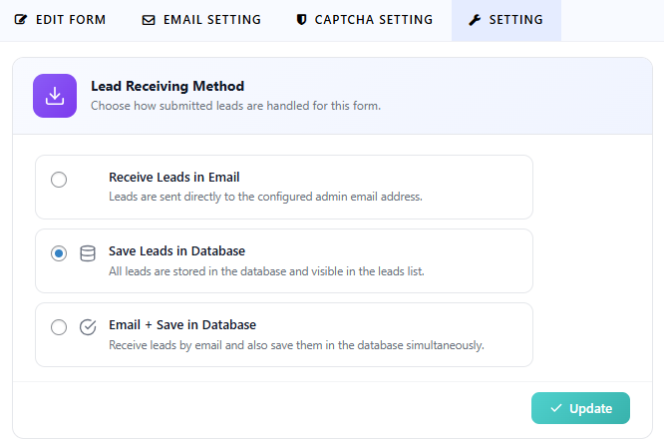This screenshot has height=448, width=664.
Task: Click the checkmark icon inside Update button
Action: 556,409
